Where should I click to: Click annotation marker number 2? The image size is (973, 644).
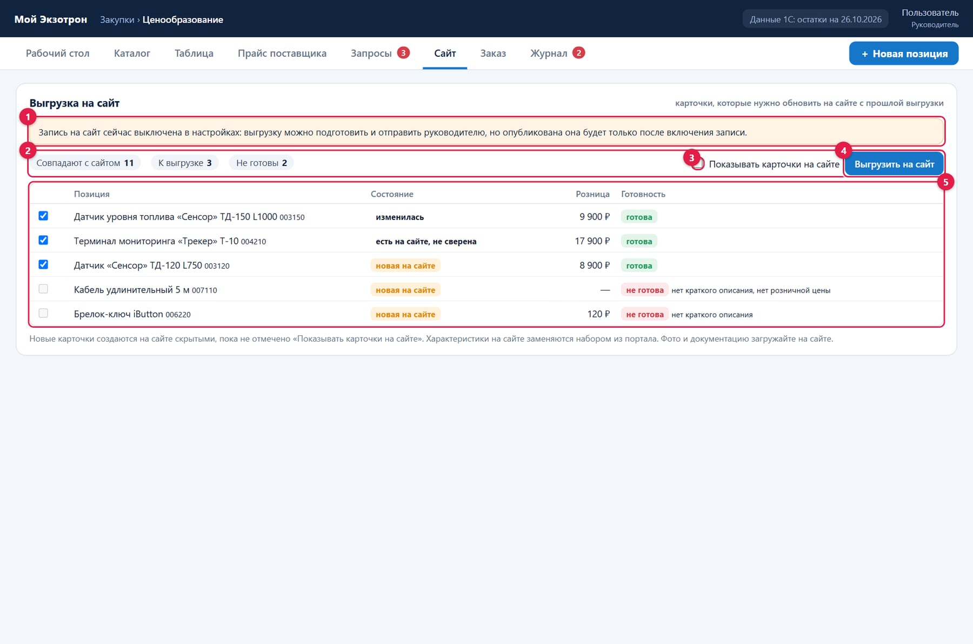[x=28, y=150]
